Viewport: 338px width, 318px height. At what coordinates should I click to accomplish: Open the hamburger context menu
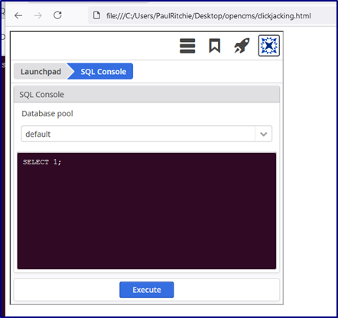[187, 46]
